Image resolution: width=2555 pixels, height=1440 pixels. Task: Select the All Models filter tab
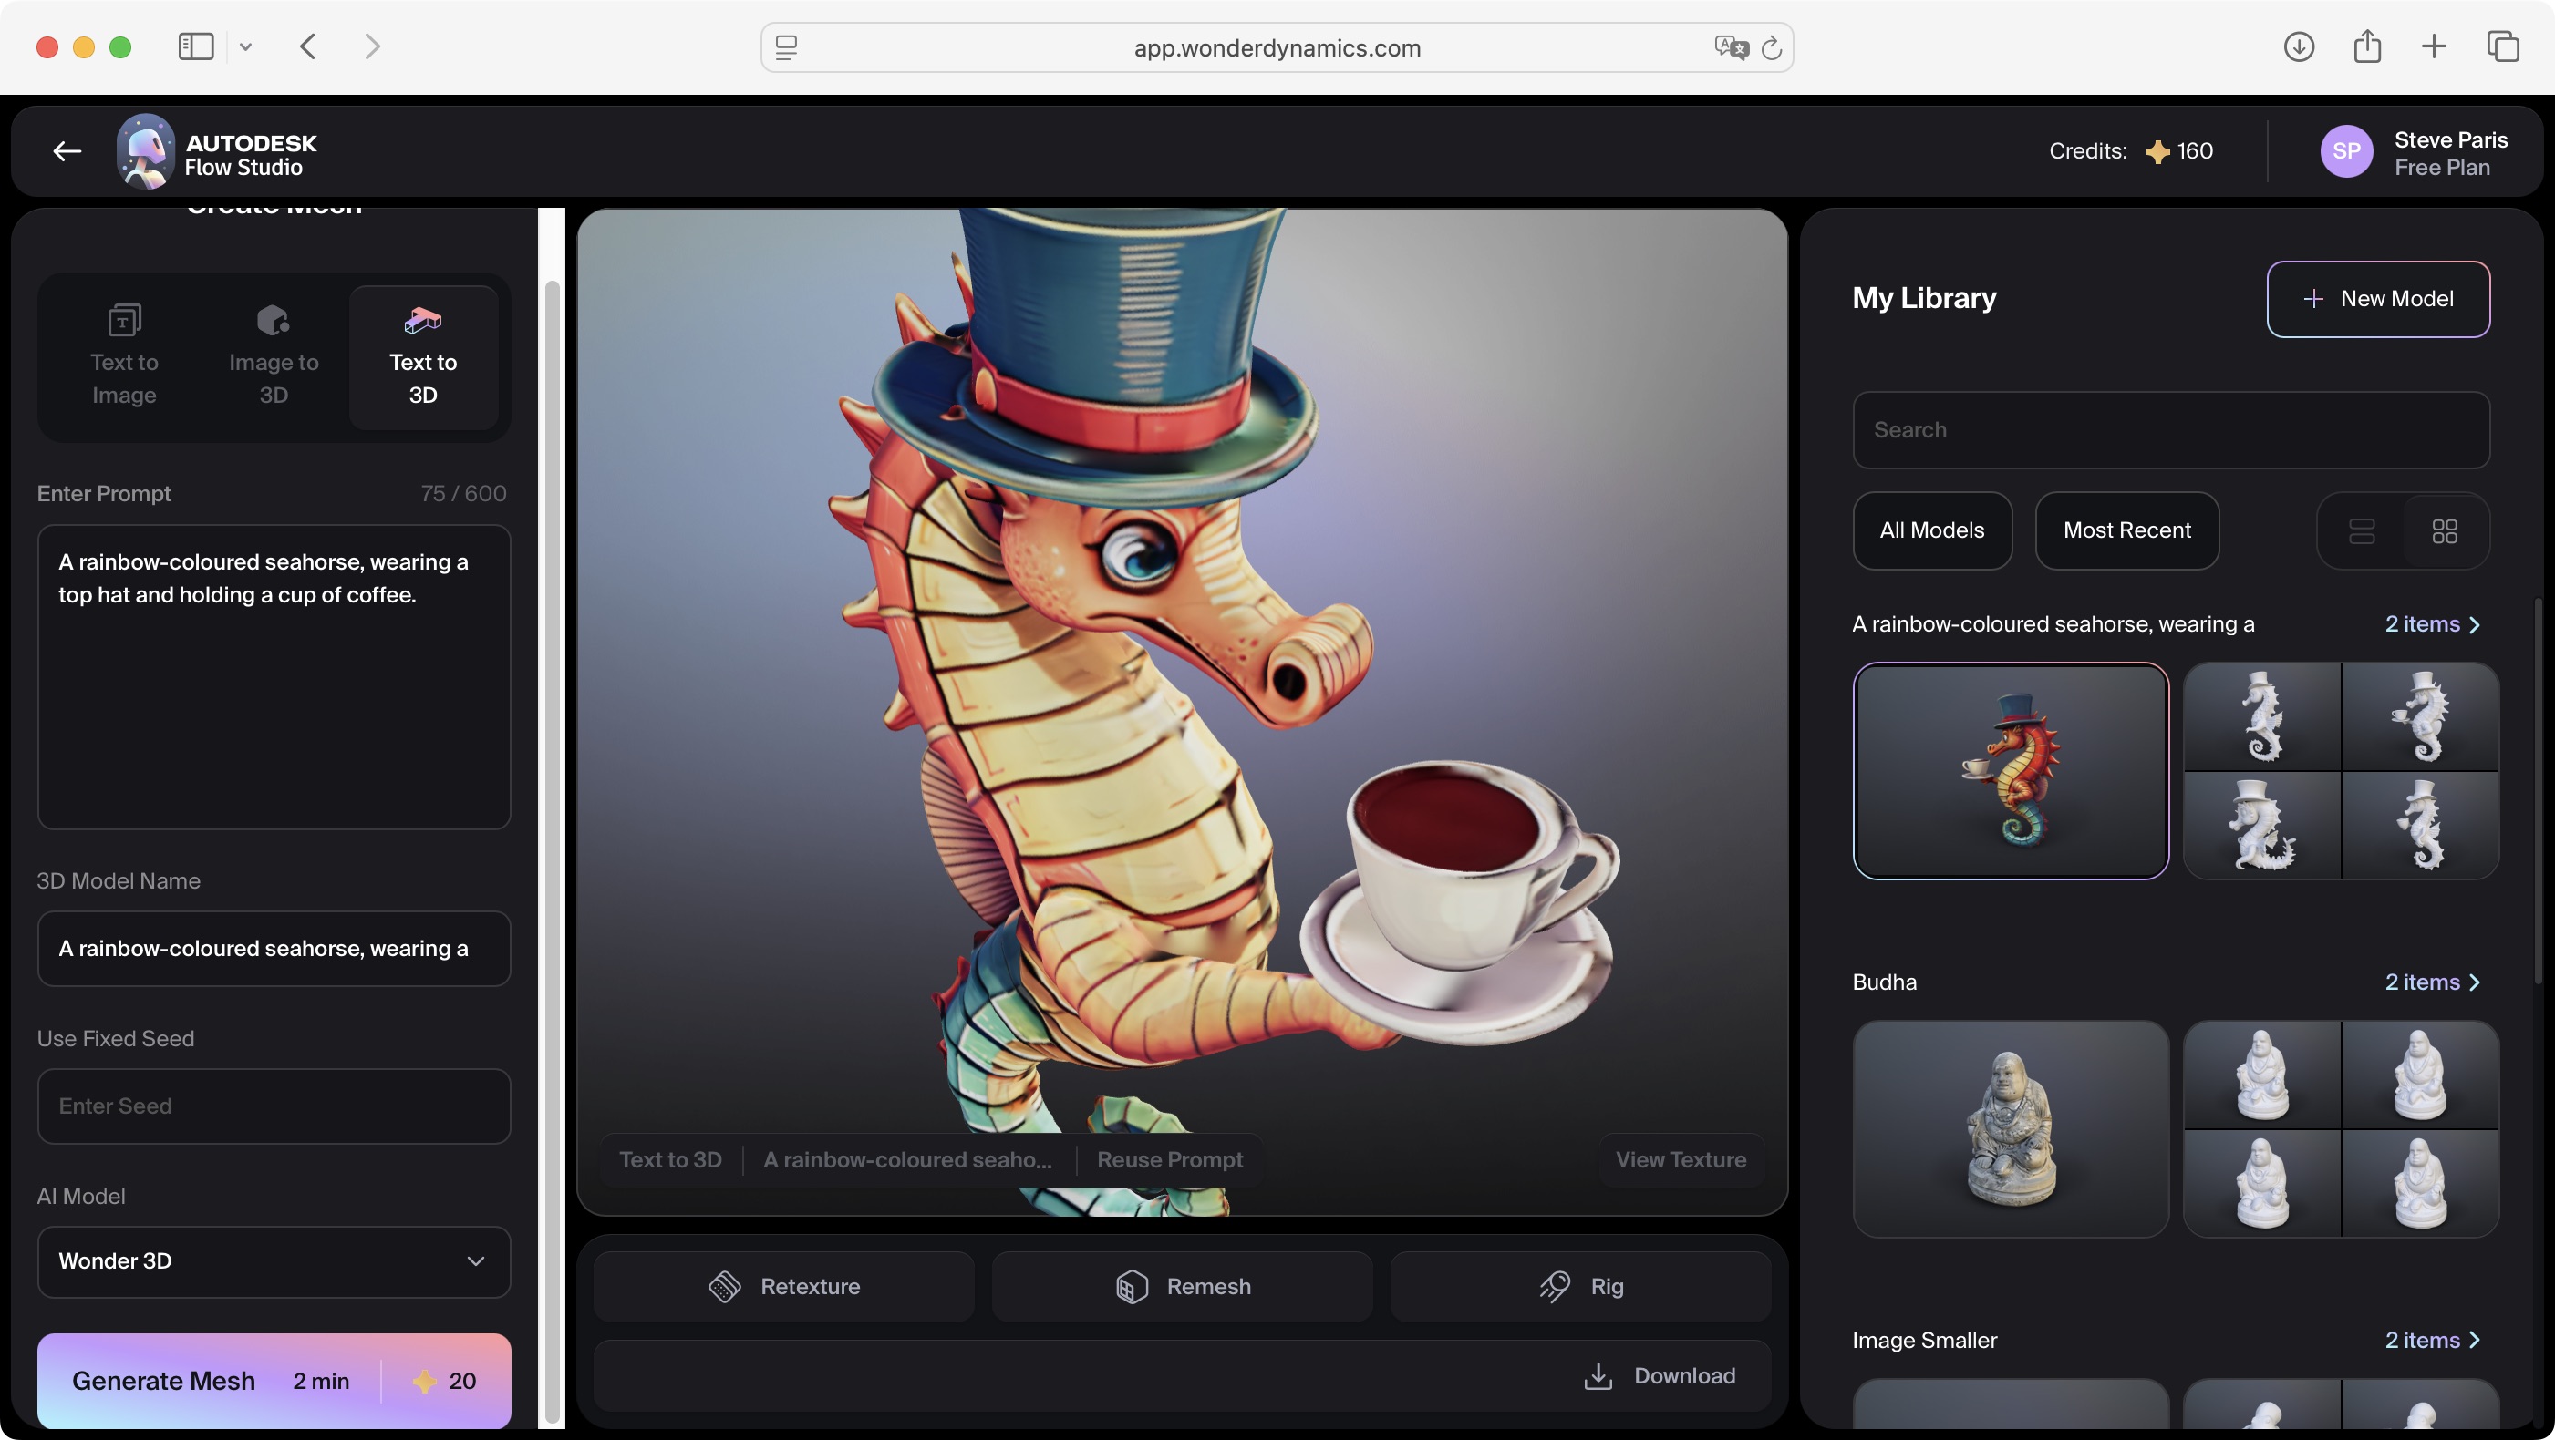coord(1932,530)
